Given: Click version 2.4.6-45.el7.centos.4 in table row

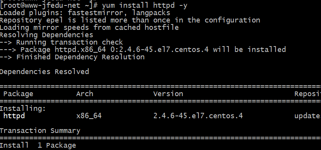Looking at the screenshot, I should point(198,116).
